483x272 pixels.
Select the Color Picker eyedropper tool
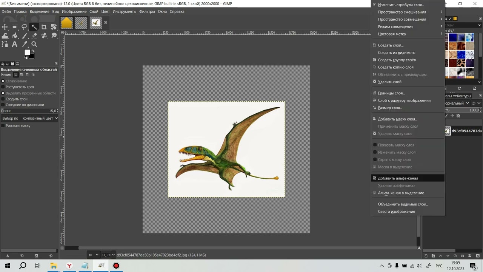(x=25, y=45)
